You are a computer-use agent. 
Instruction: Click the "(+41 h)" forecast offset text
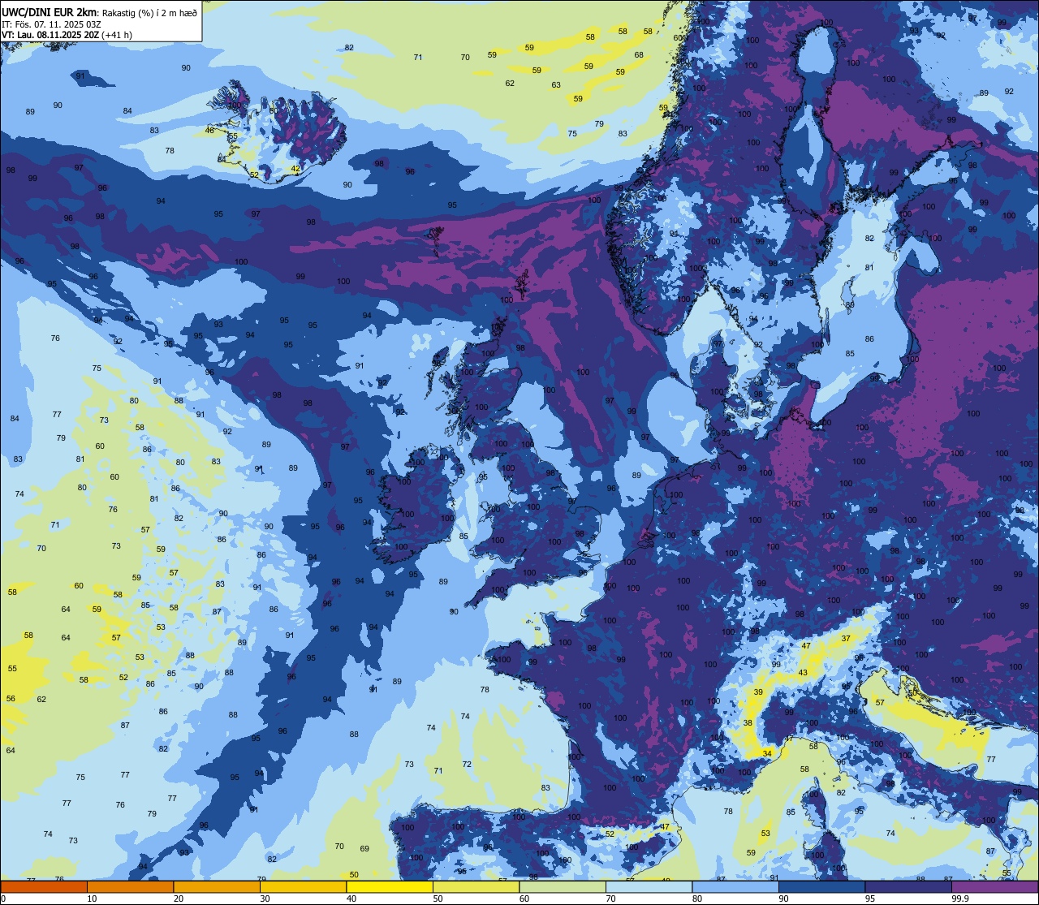[117, 34]
